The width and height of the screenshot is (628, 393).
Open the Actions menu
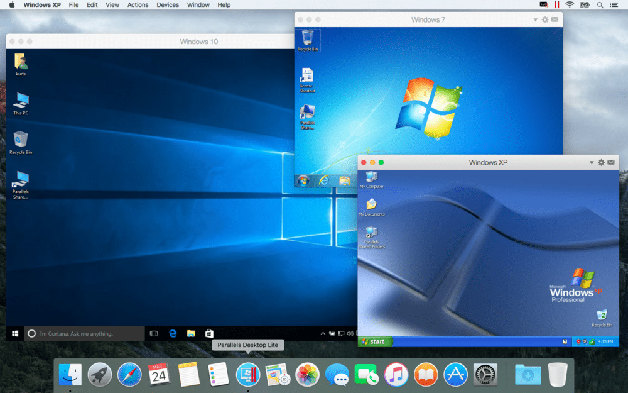pos(138,5)
